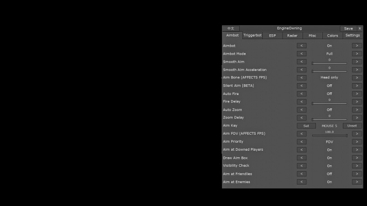The height and width of the screenshot is (206, 367).
Task: Click the Aim FOV slider track
Action: 329,135
